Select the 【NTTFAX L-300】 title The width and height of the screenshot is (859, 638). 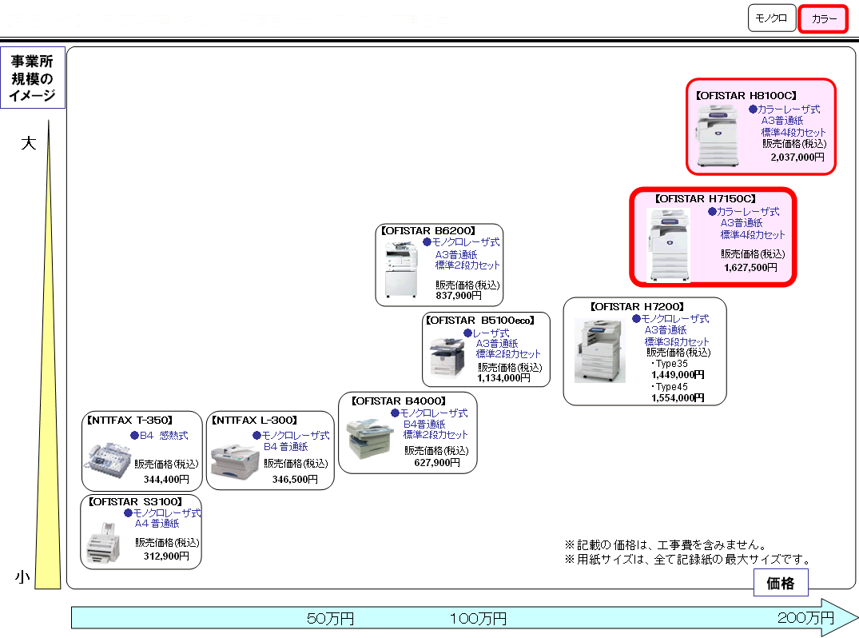coord(255,420)
